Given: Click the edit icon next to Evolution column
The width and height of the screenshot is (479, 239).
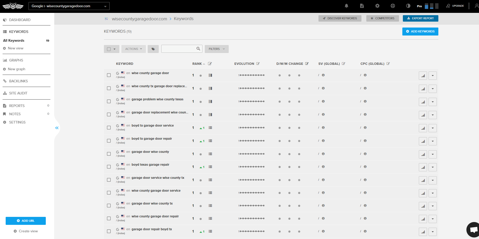Looking at the screenshot, I should pyautogui.click(x=258, y=64).
